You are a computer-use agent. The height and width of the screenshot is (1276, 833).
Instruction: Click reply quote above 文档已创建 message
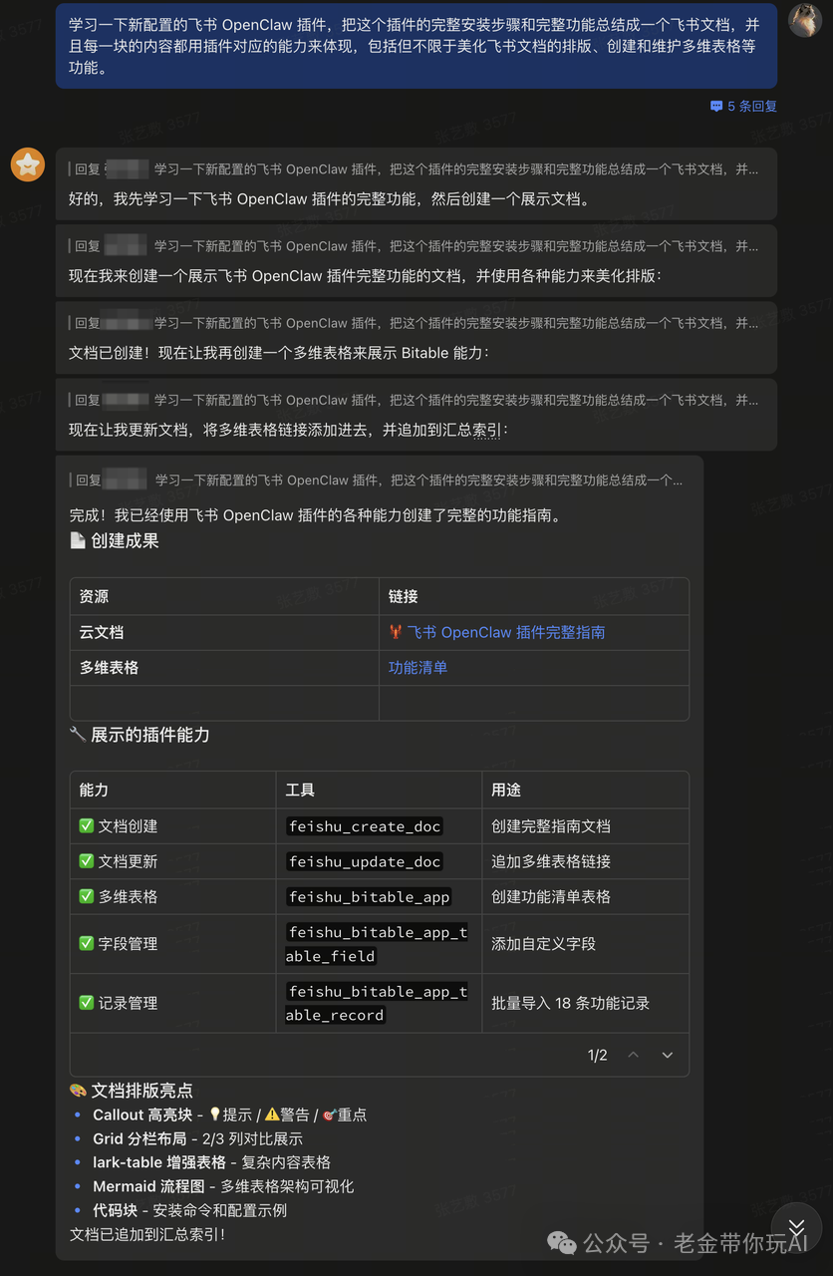(414, 323)
